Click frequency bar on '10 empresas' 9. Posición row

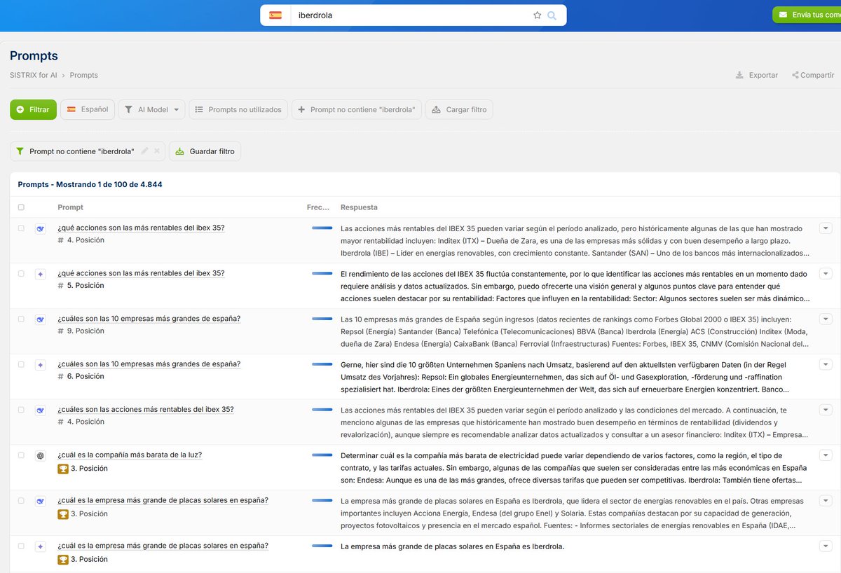[322, 319]
